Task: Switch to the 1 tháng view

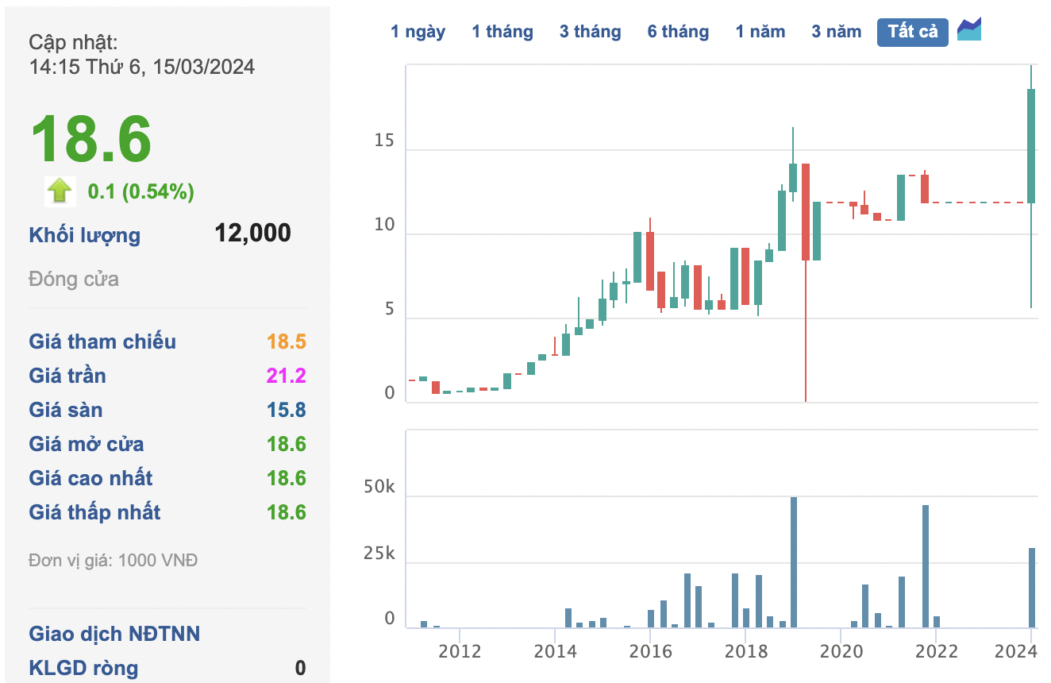Action: click(x=502, y=31)
